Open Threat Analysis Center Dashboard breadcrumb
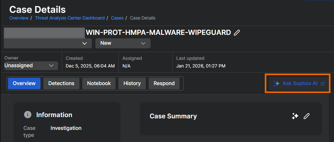The height and width of the screenshot is (142, 334). 70,18
